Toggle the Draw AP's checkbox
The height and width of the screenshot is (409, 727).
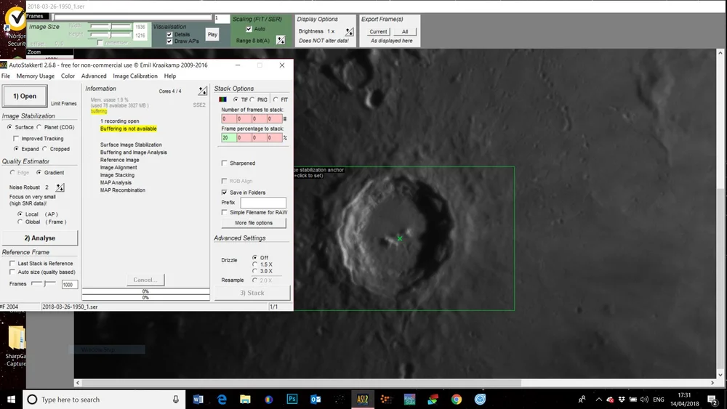[x=169, y=41]
